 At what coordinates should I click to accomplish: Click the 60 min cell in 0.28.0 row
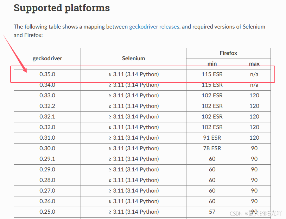pos(212,180)
